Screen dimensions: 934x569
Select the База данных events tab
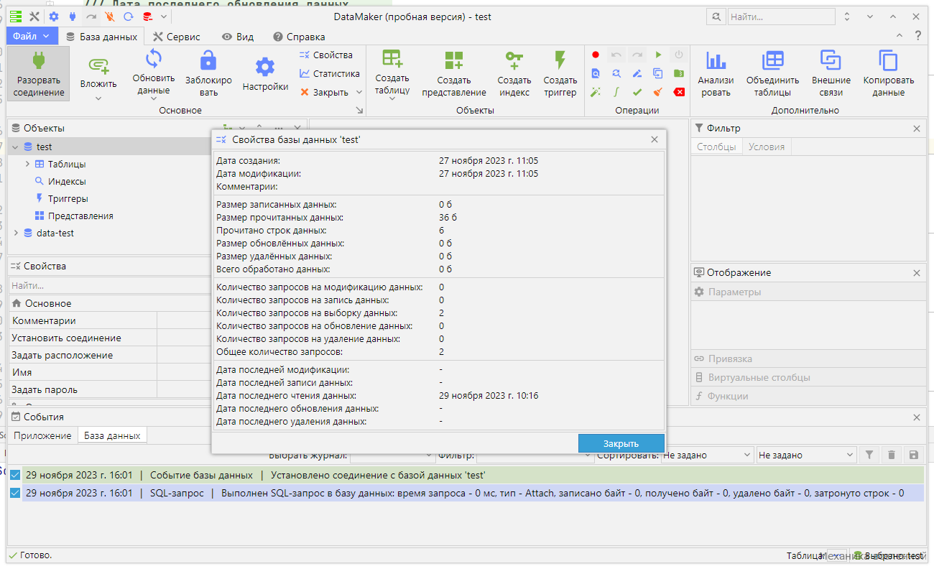point(112,435)
